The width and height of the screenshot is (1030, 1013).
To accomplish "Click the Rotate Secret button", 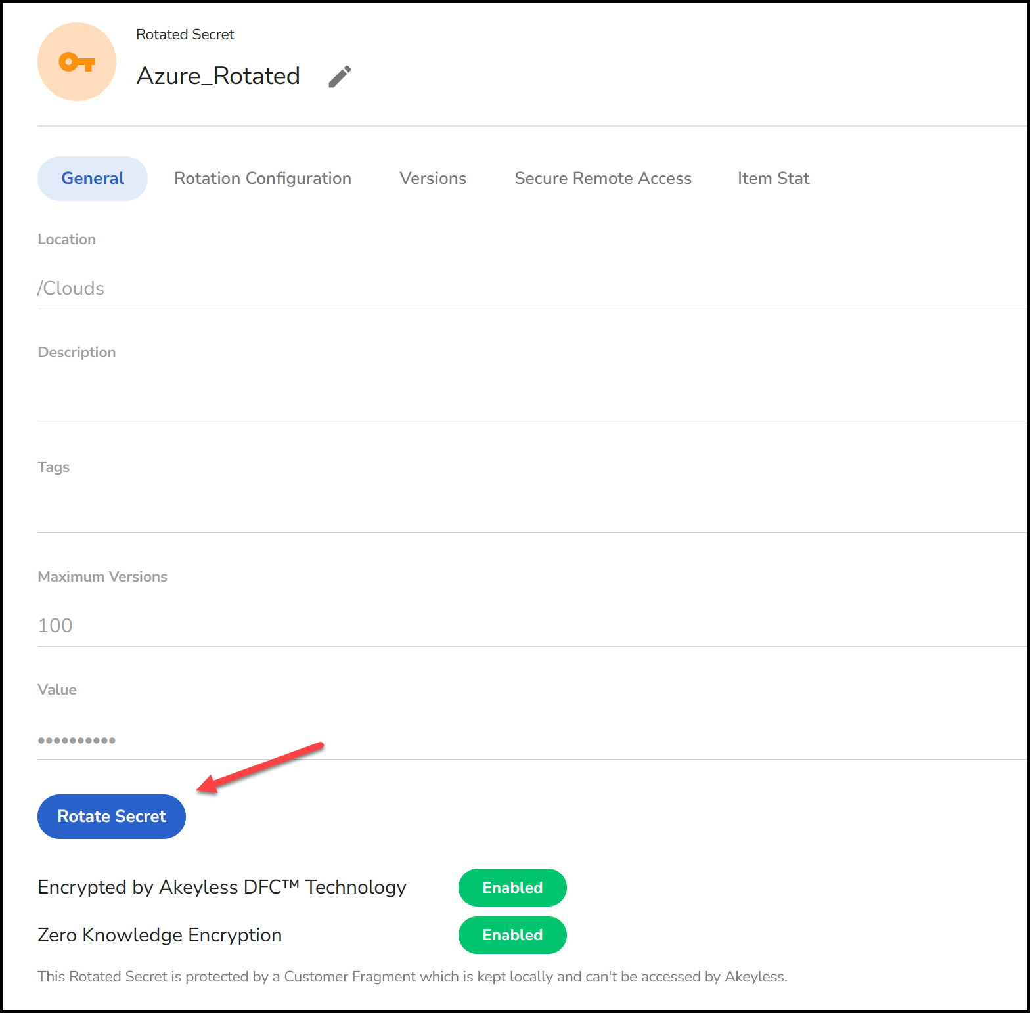I will tap(112, 816).
